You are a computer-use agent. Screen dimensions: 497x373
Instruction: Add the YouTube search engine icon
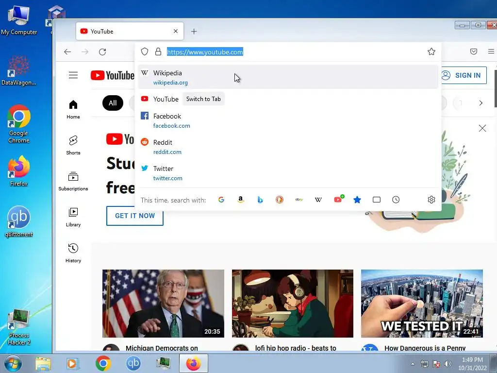(338, 200)
